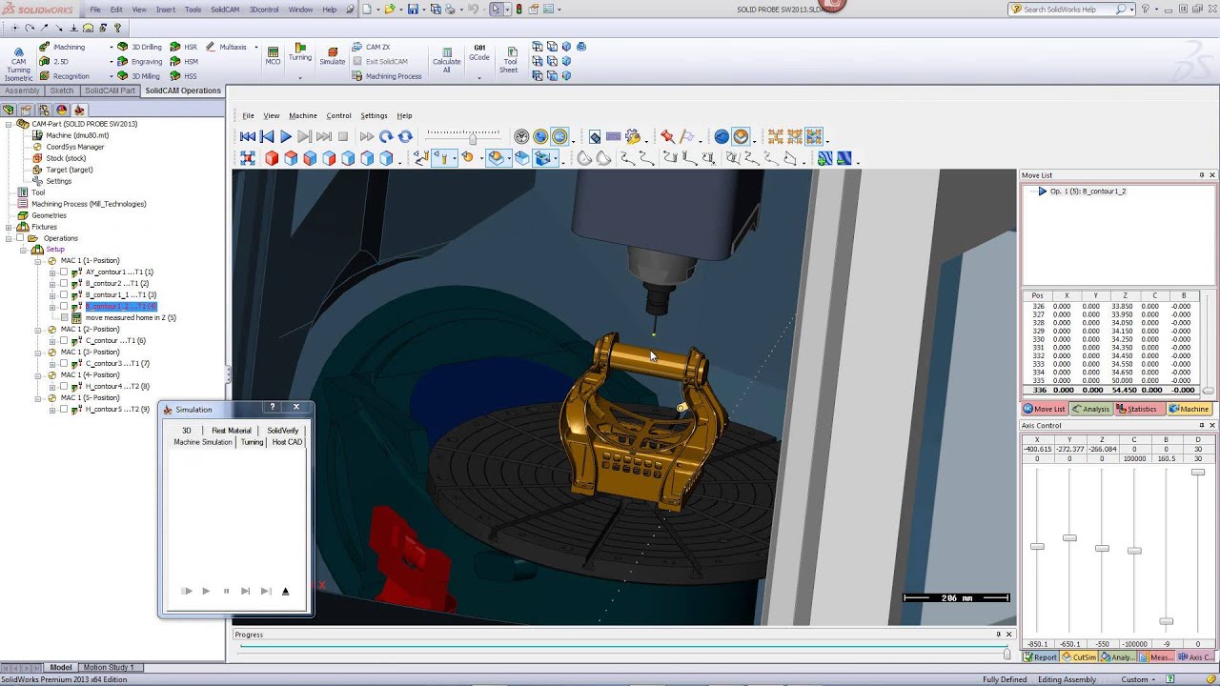Collapse the MAC 1 (1- Position) node
The height and width of the screenshot is (686, 1220).
(x=39, y=260)
